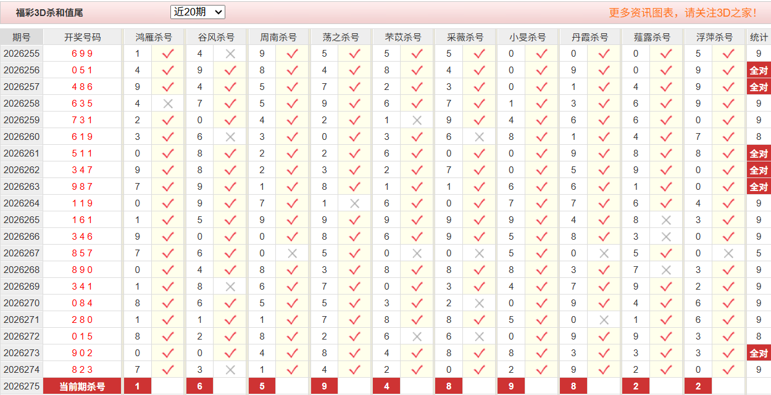
Task: Click the cross icon in row 2026274
Action: click(230, 370)
